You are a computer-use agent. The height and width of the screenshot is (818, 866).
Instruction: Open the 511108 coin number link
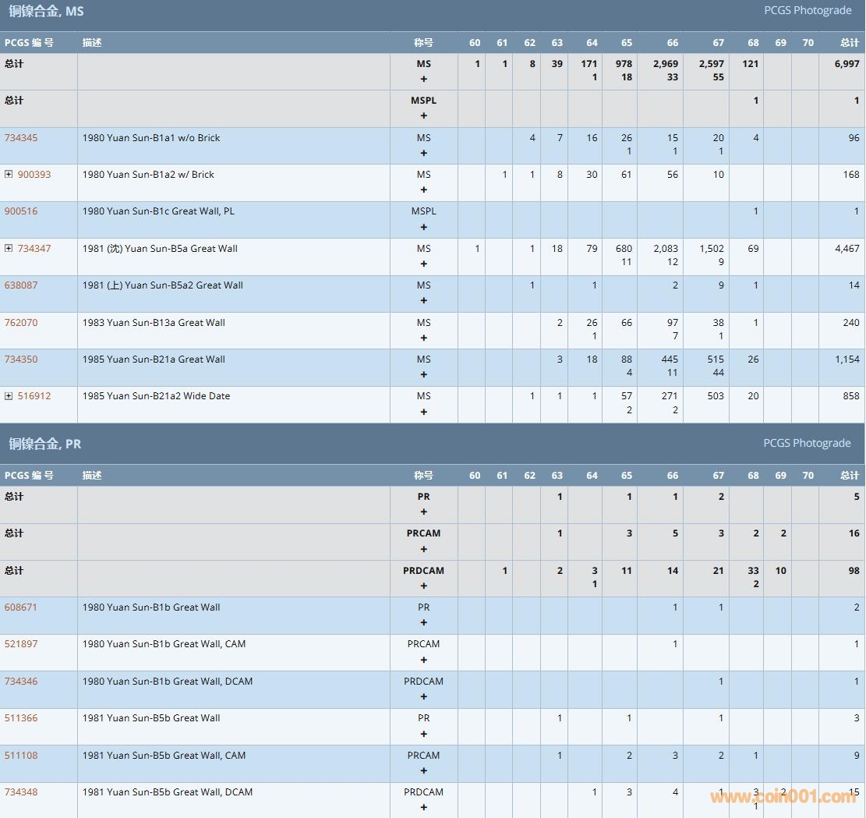[x=21, y=756]
